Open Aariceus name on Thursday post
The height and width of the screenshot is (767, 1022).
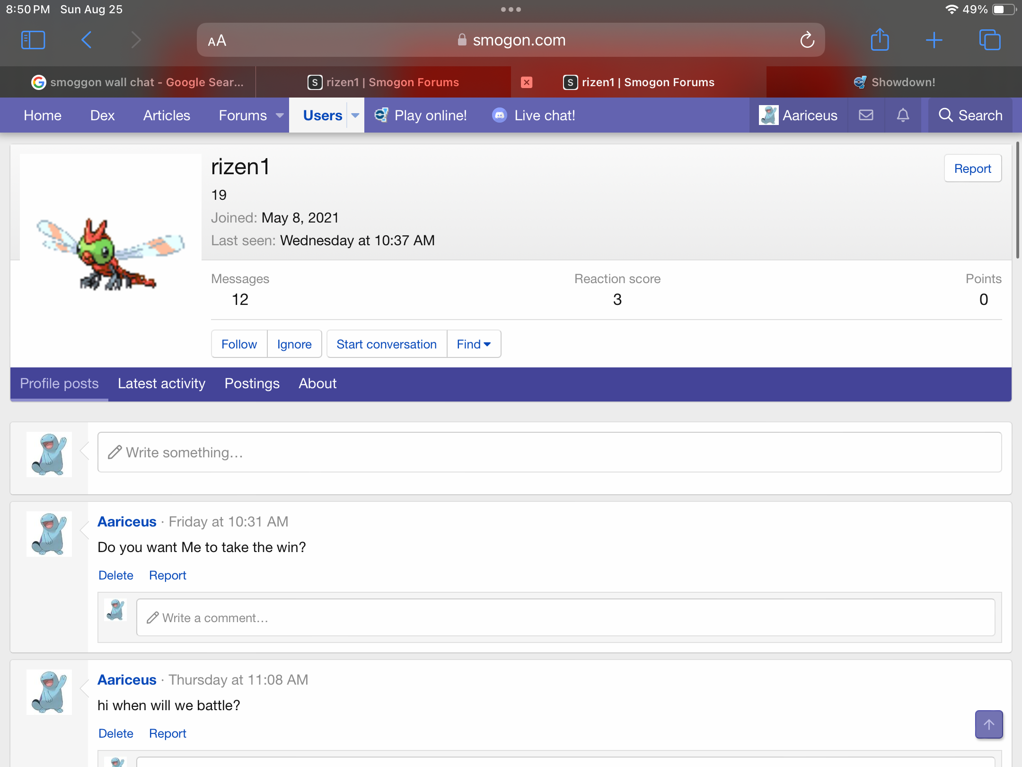(127, 680)
